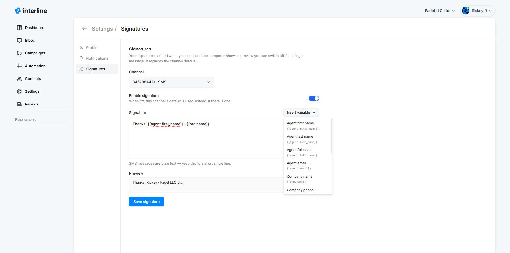Insert the Company phone variable
This screenshot has height=253, width=510.
[x=307, y=191]
